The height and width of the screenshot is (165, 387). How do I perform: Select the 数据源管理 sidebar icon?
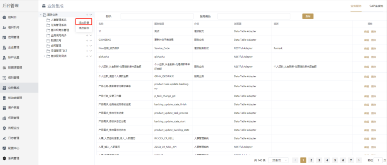[4, 68]
